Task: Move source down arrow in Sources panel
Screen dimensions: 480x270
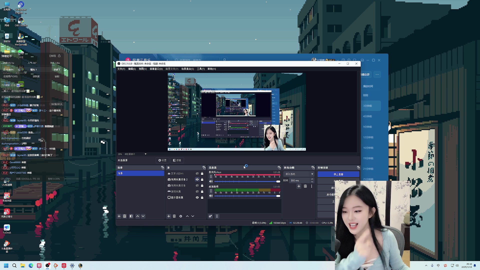Action: 193,216
